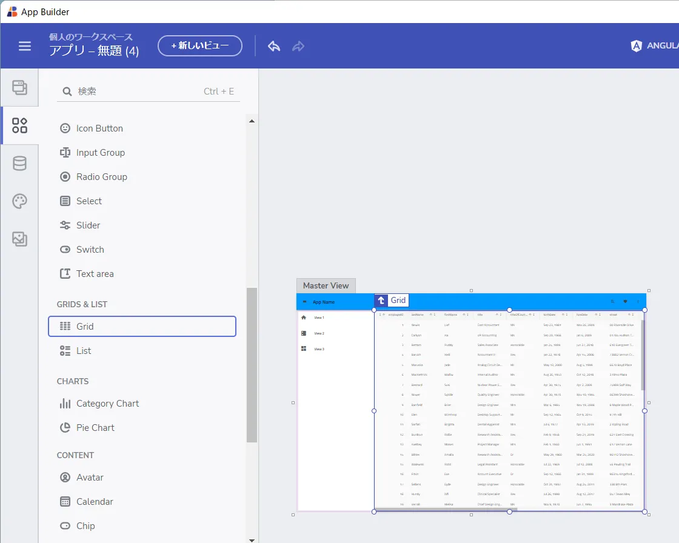Click the Master View tab label
Viewport: 679px width, 543px height.
pyautogui.click(x=326, y=285)
